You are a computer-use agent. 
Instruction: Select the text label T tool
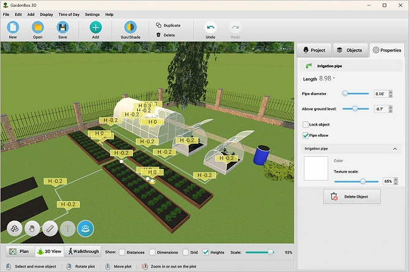67,229
